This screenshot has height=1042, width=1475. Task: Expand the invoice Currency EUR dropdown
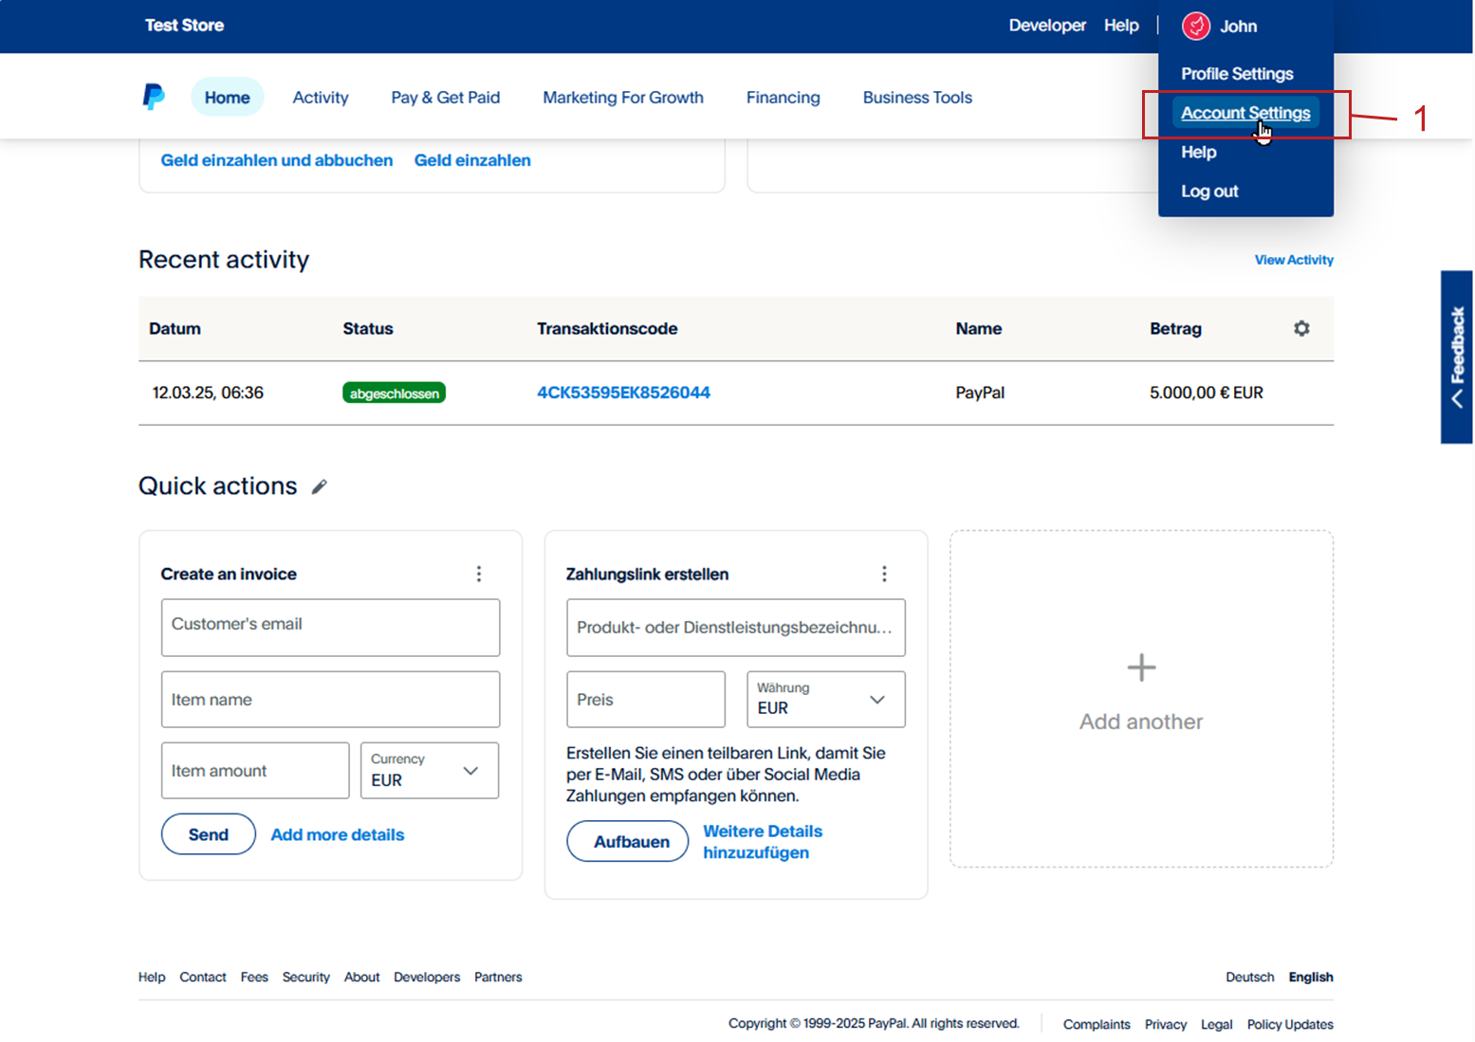pyautogui.click(x=430, y=771)
